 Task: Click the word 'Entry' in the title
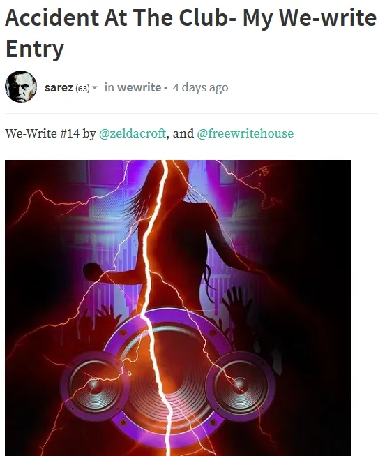point(35,49)
